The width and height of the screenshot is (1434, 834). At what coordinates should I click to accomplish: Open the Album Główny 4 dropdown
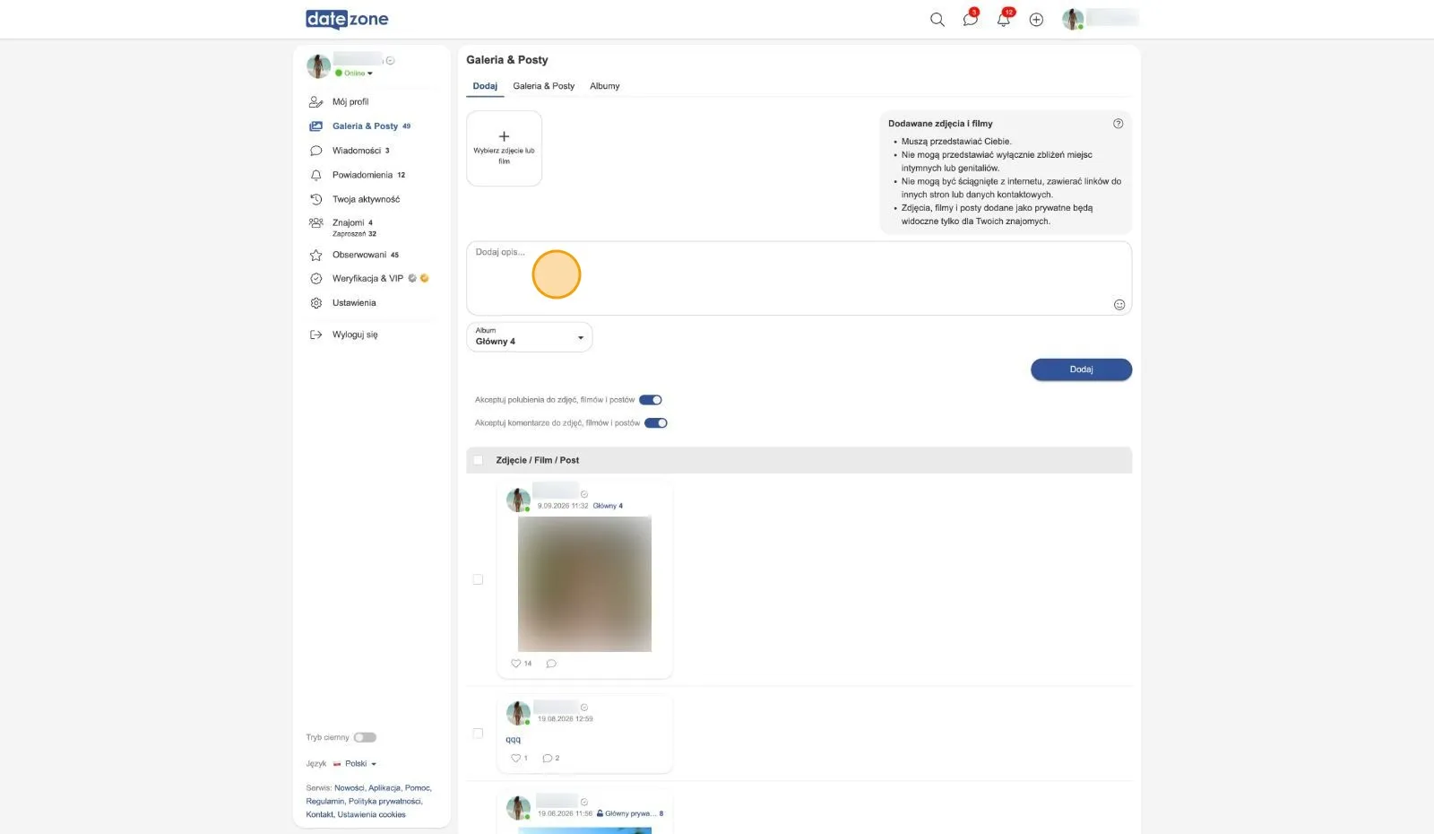point(530,337)
